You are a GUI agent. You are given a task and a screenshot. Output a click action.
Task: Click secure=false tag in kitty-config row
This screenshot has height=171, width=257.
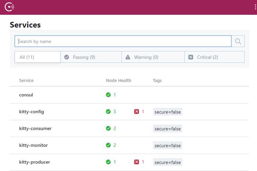point(168,112)
